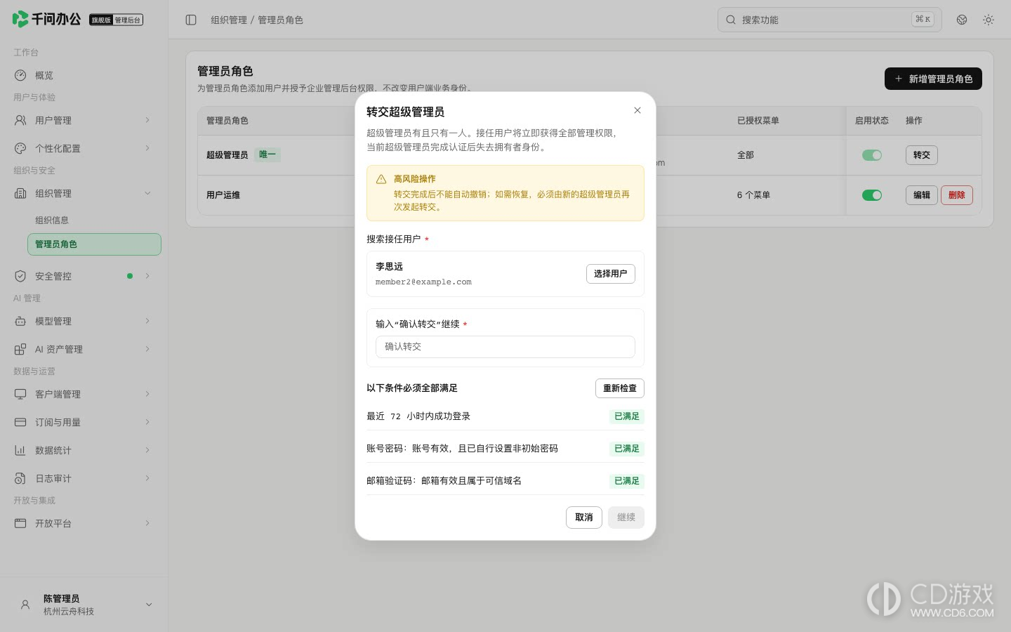1011x632 pixels.
Task: Open 组织信息 submenu item
Action: (x=94, y=220)
